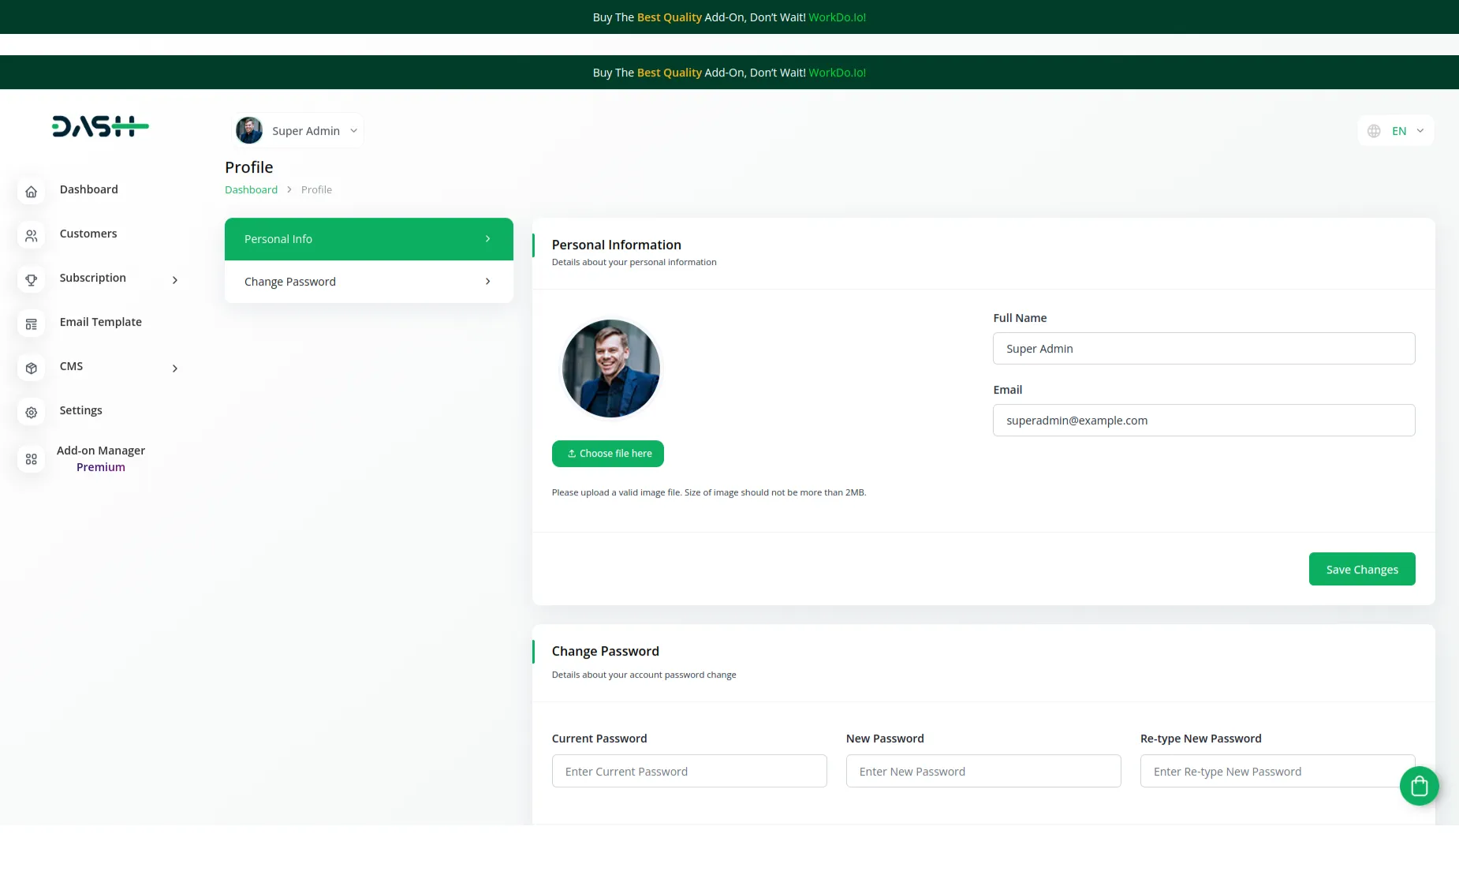
Task: Expand the Subscription submenu arrow
Action: click(x=175, y=280)
